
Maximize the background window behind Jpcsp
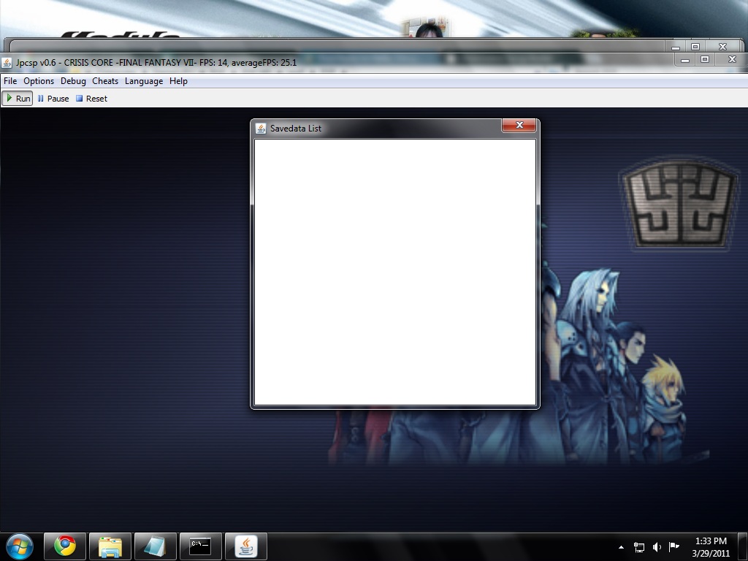pos(695,47)
